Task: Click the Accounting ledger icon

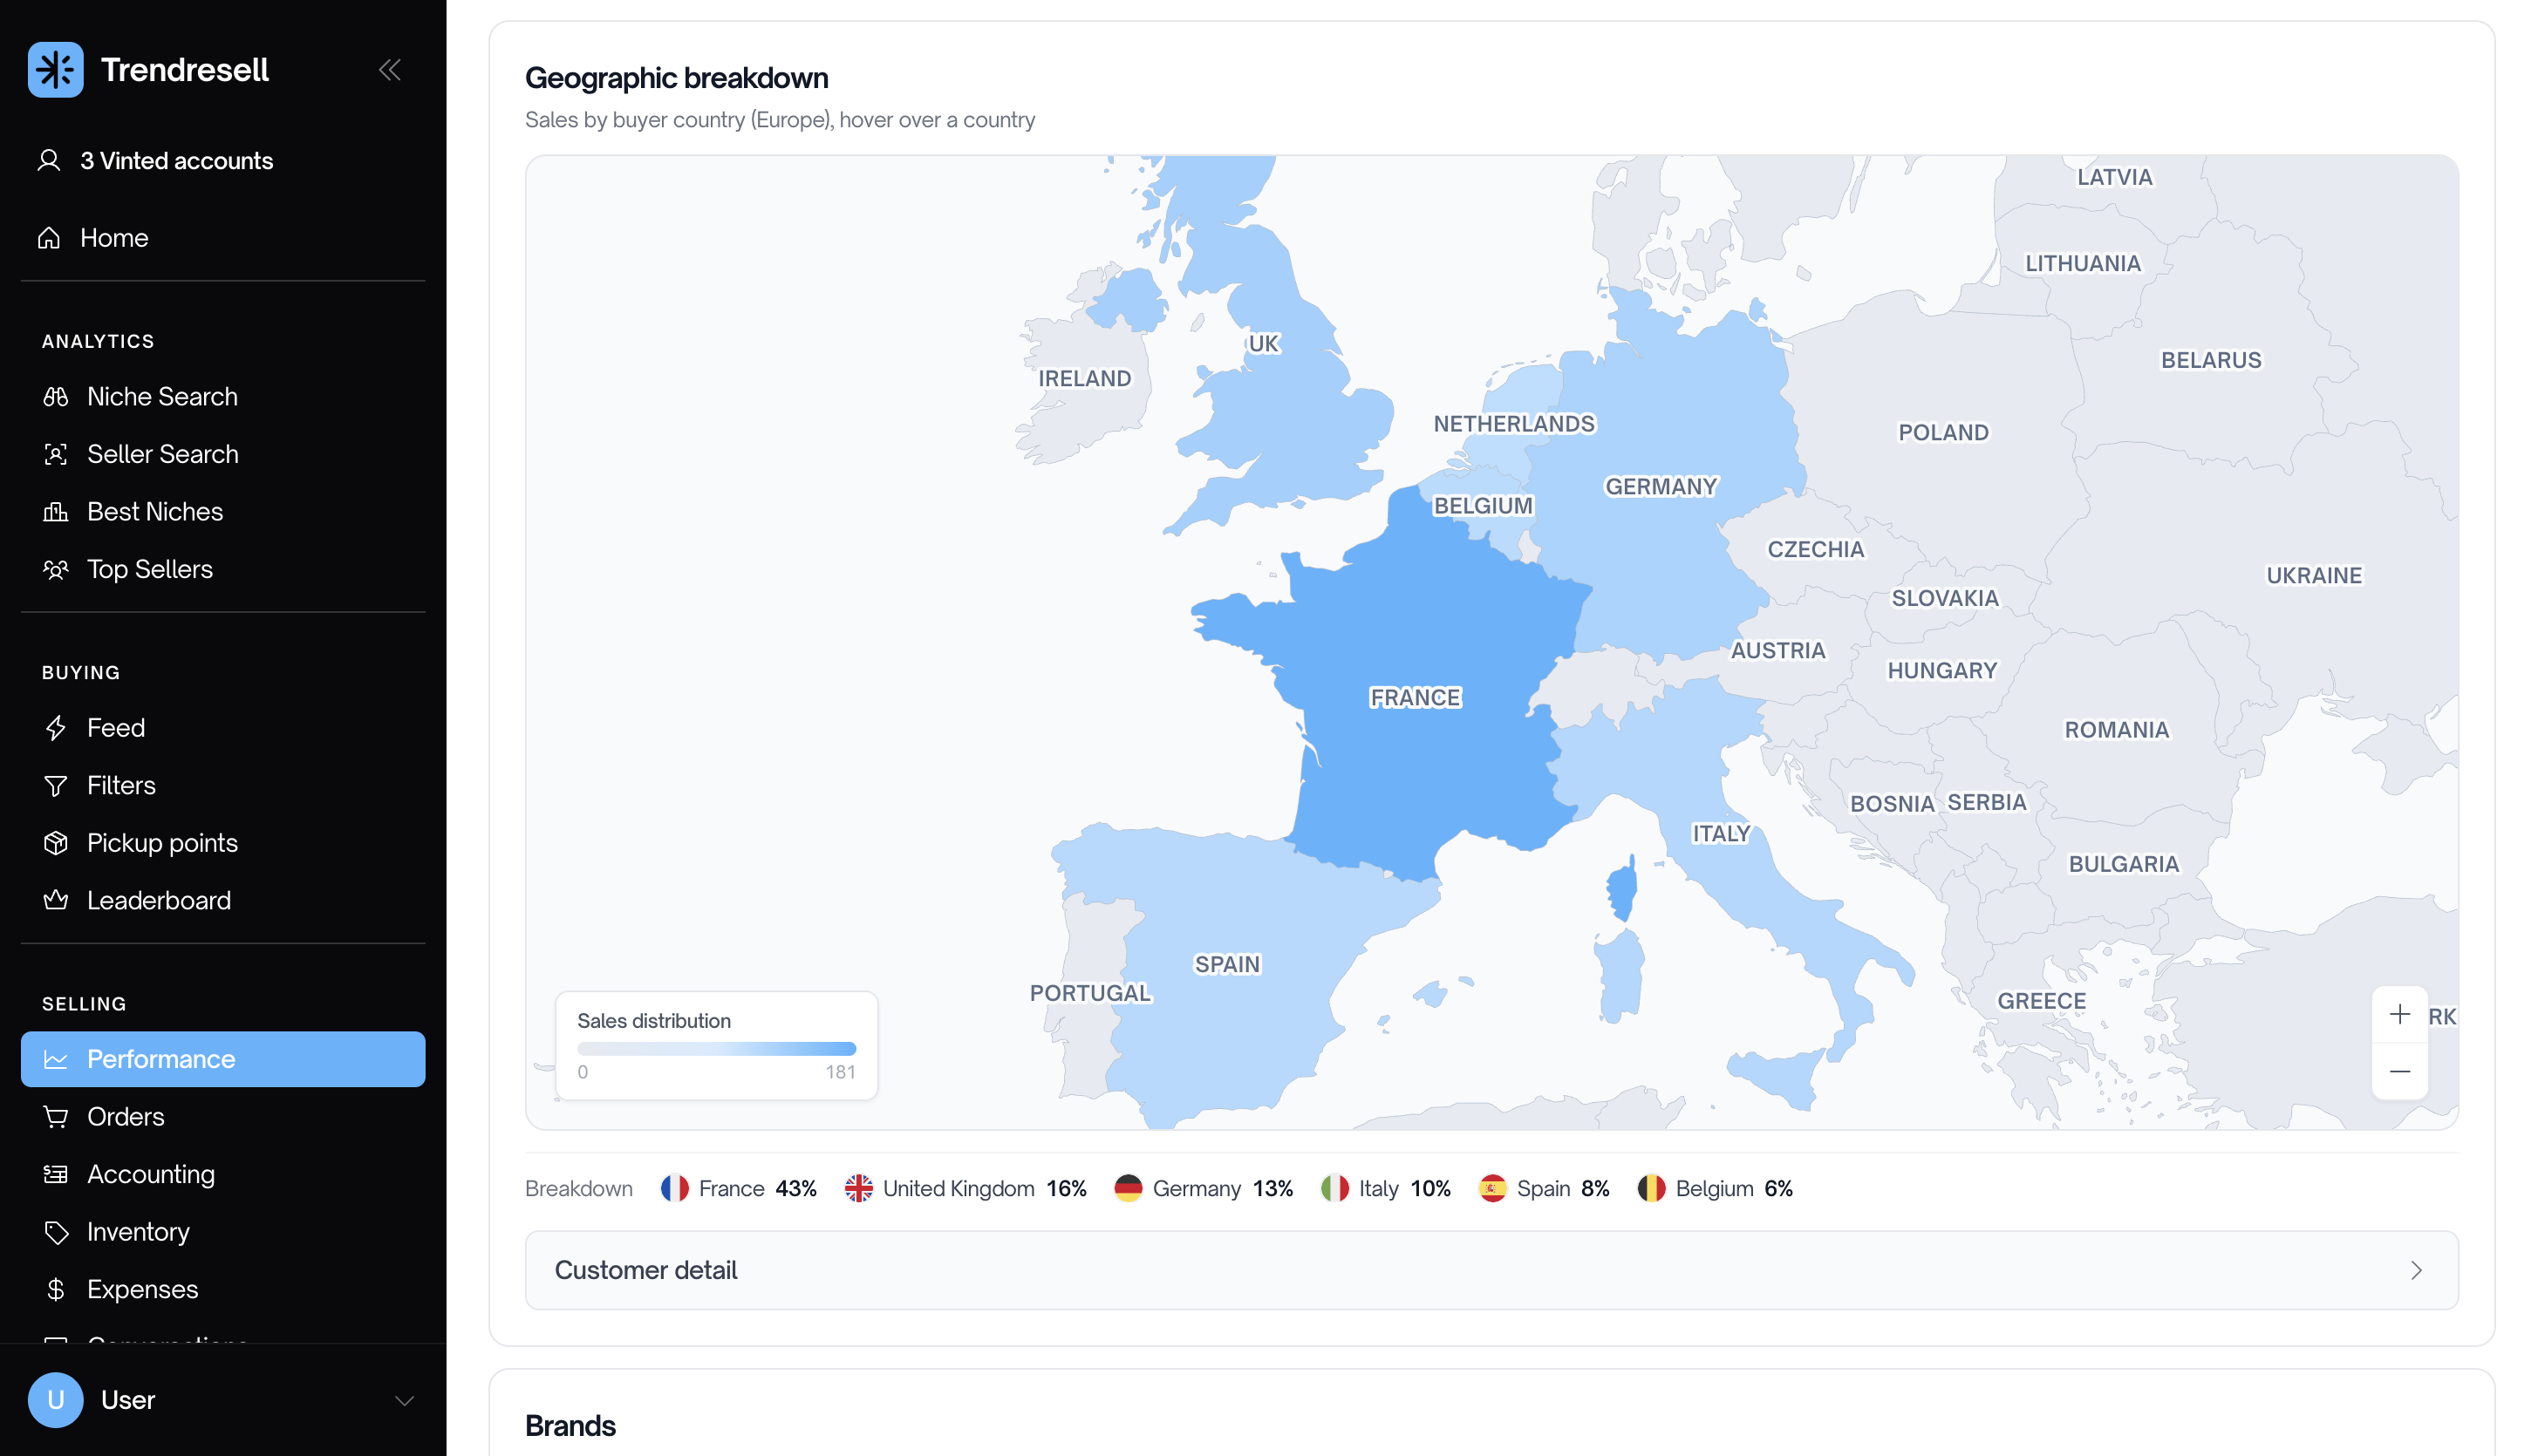Action: coord(56,1174)
